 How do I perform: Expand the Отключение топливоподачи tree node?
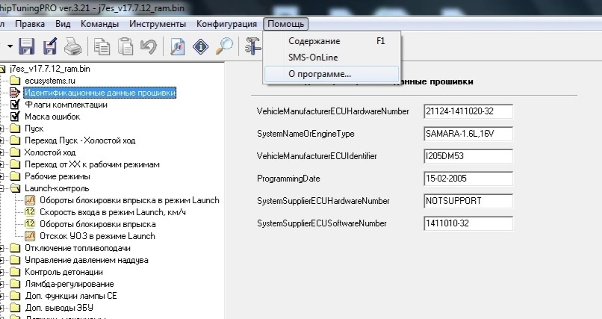coord(1,248)
